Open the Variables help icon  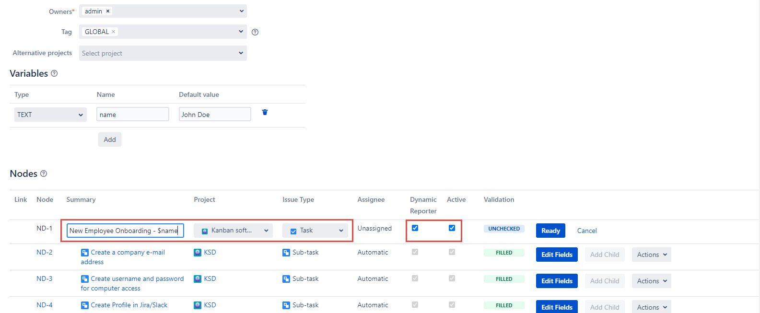[x=54, y=73]
